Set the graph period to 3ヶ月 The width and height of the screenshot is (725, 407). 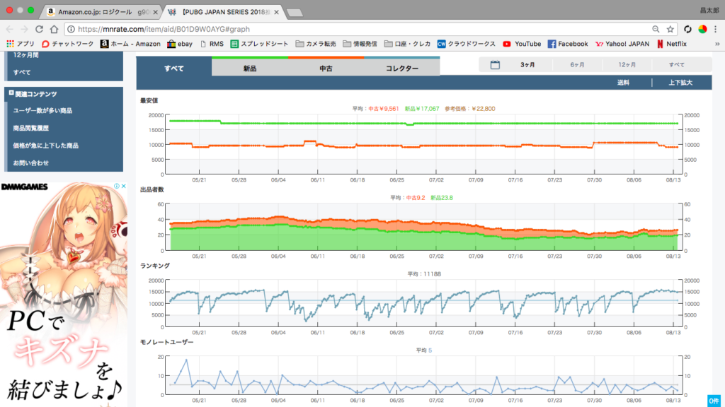527,64
